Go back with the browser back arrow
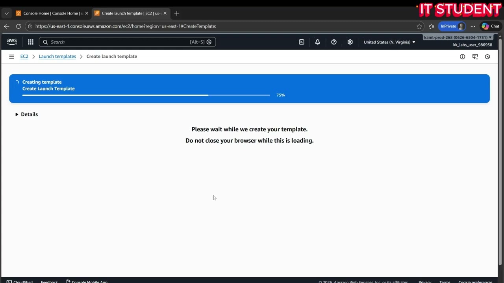 click(6, 26)
